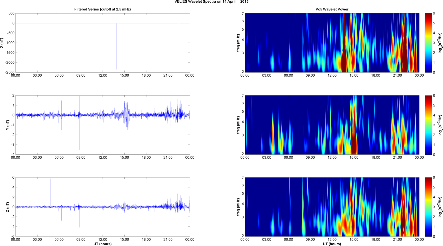Click 'freq (mHz)' label of middle spectrogram
The image size is (443, 246).
coord(238,125)
